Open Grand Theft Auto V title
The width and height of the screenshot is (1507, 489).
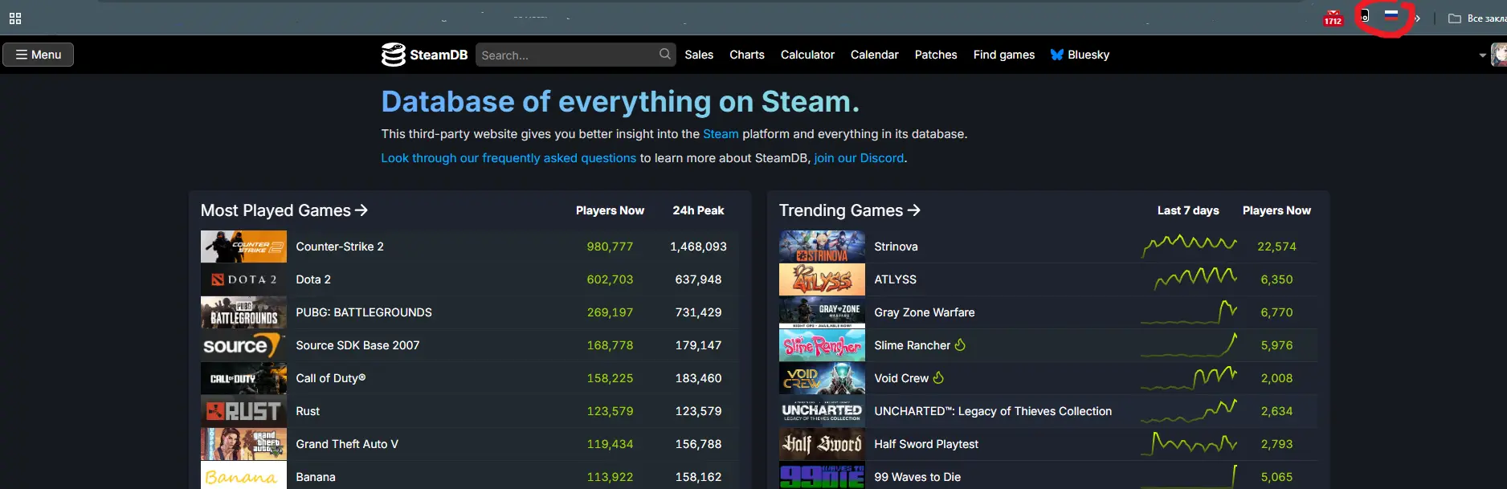pos(347,444)
